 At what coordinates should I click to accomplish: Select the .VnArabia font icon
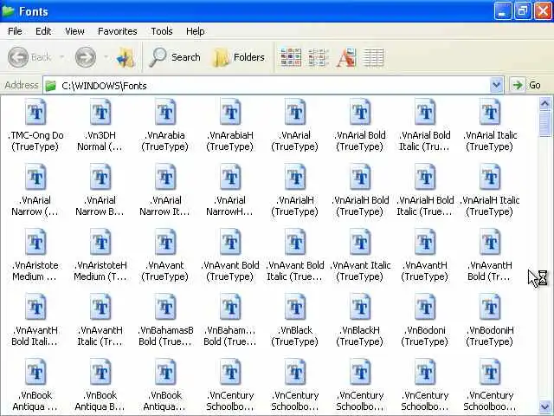[165, 112]
